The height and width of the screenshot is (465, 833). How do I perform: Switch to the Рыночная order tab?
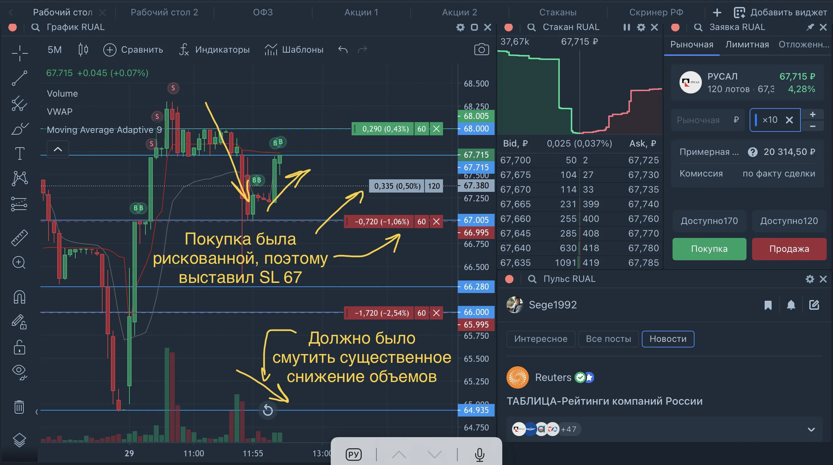point(692,45)
